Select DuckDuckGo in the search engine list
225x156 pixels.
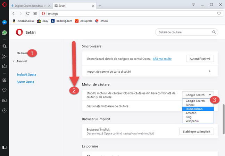198,109
